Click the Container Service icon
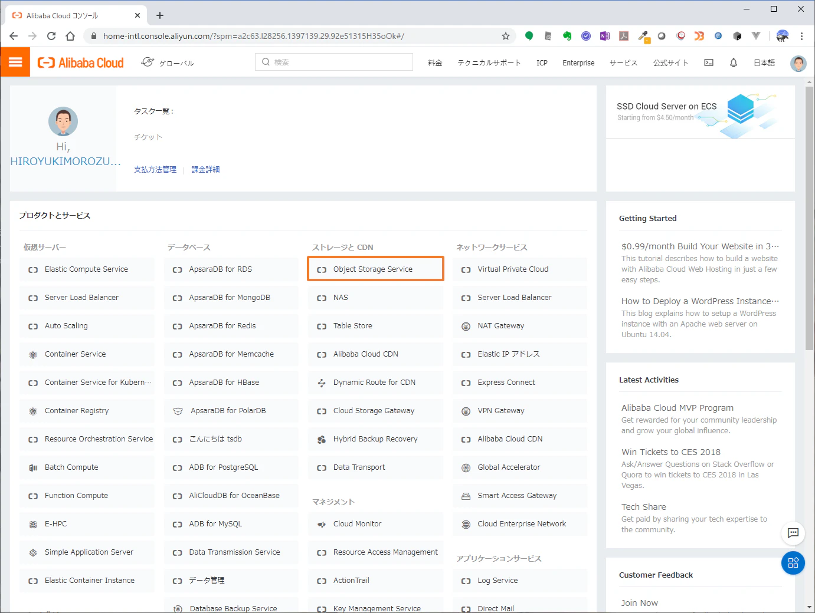The height and width of the screenshot is (613, 815). pos(33,355)
